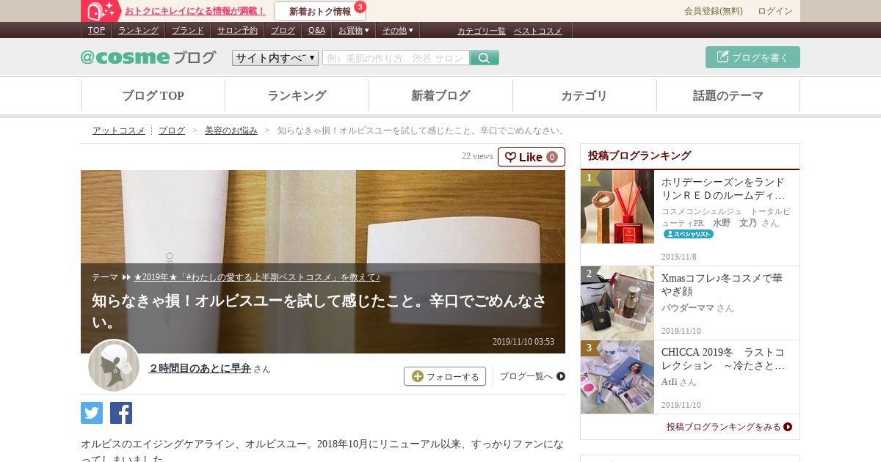Expand the その他 menu
This screenshot has height=462, width=881.
pyautogui.click(x=399, y=30)
